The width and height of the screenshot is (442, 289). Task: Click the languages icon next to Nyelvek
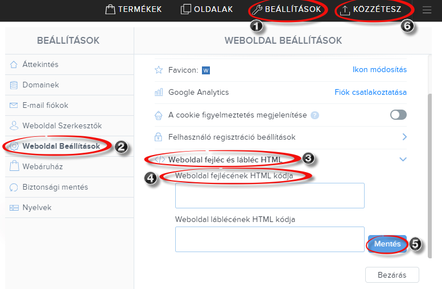click(14, 208)
